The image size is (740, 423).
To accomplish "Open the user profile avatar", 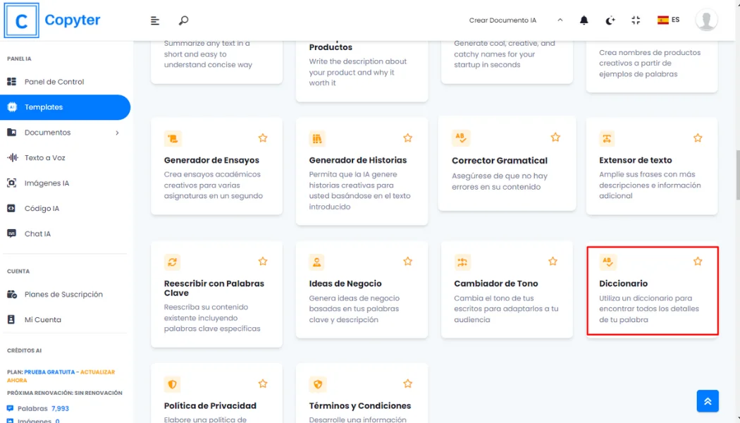I will click(706, 20).
